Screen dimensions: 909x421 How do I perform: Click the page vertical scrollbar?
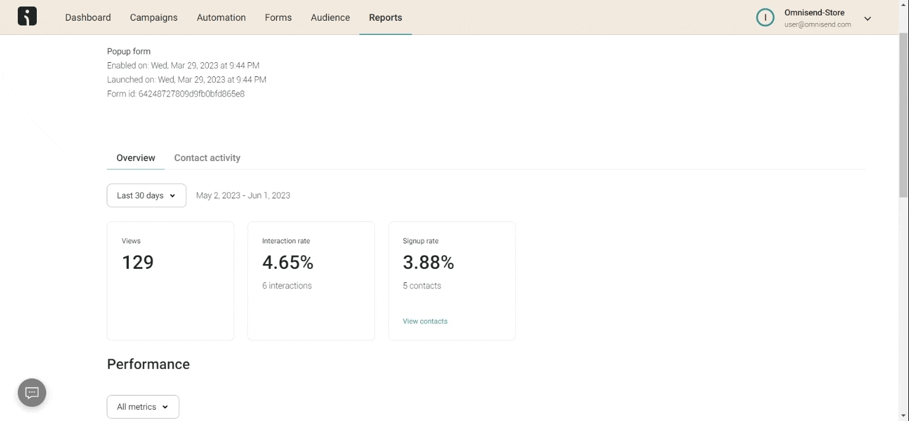904,115
